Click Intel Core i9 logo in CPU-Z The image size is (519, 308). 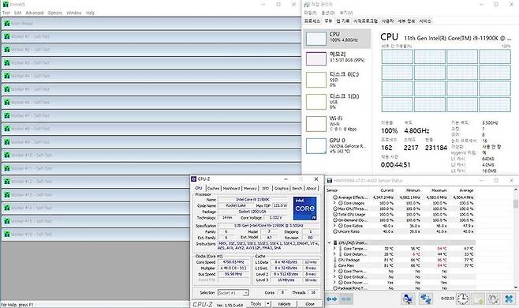(305, 208)
